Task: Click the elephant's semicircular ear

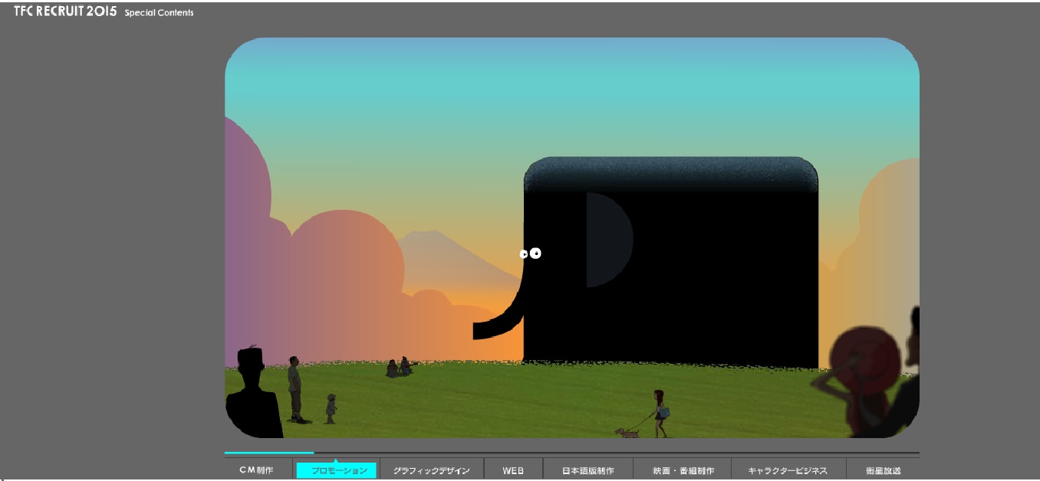Action: pos(607,240)
